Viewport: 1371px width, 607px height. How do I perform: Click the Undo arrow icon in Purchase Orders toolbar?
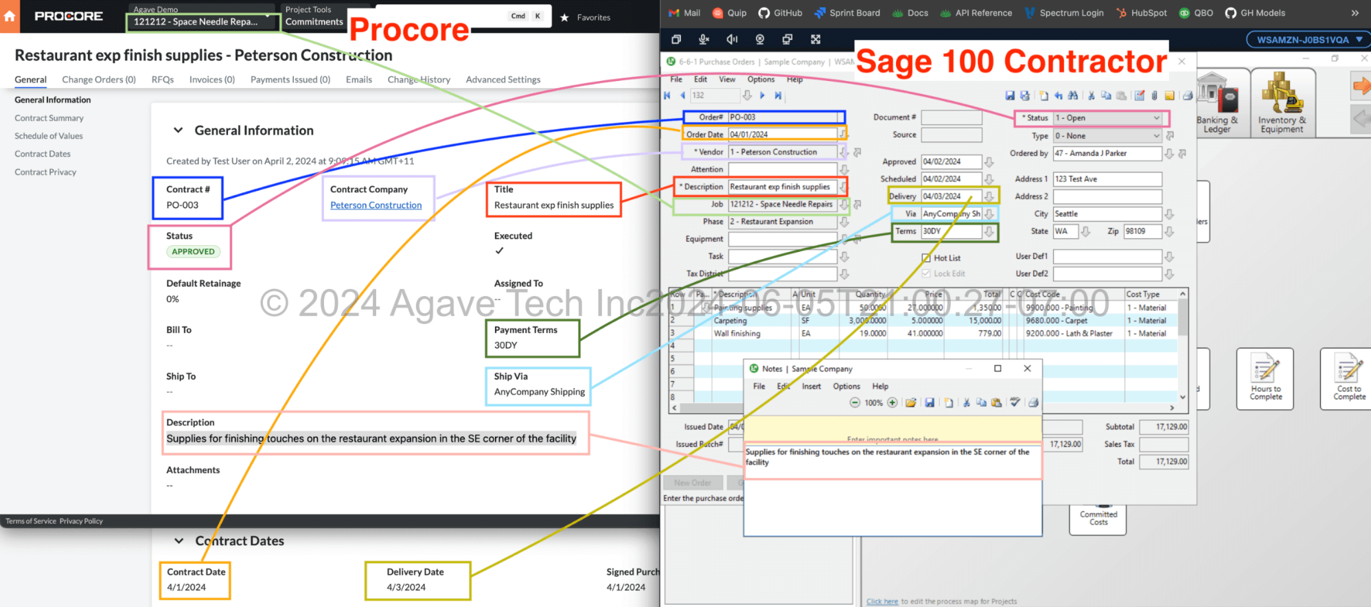coord(1058,95)
